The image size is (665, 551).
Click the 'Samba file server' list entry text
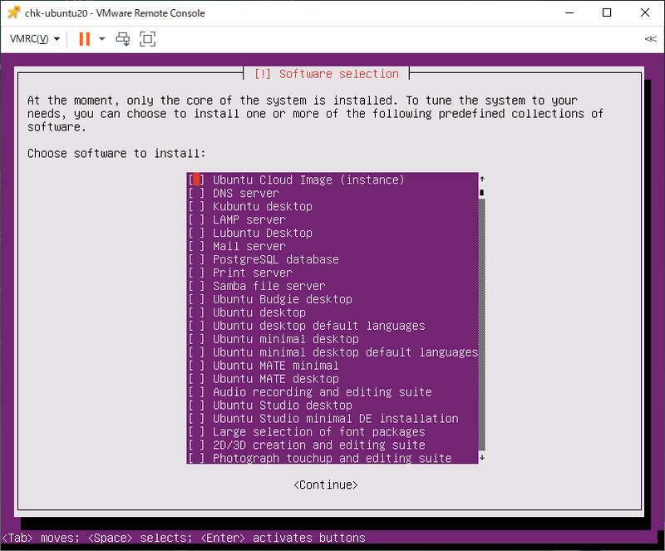pyautogui.click(x=268, y=286)
